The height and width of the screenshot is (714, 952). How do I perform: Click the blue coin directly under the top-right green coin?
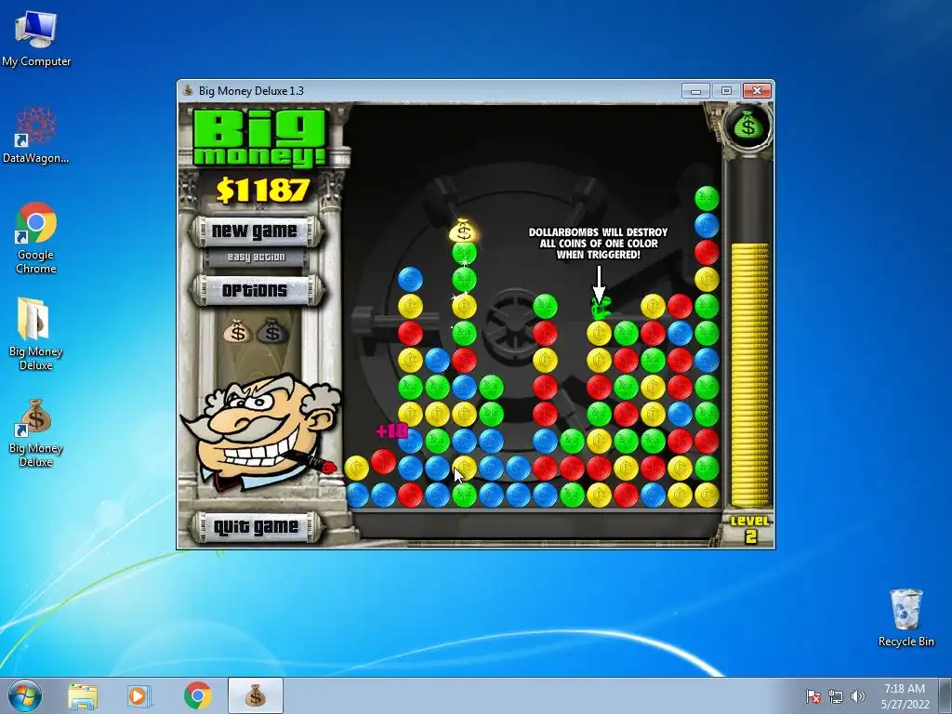707,225
